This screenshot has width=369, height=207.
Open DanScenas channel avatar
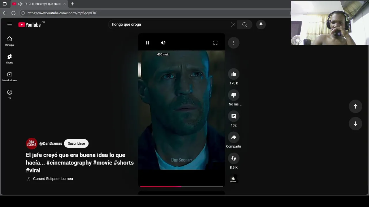point(31,143)
